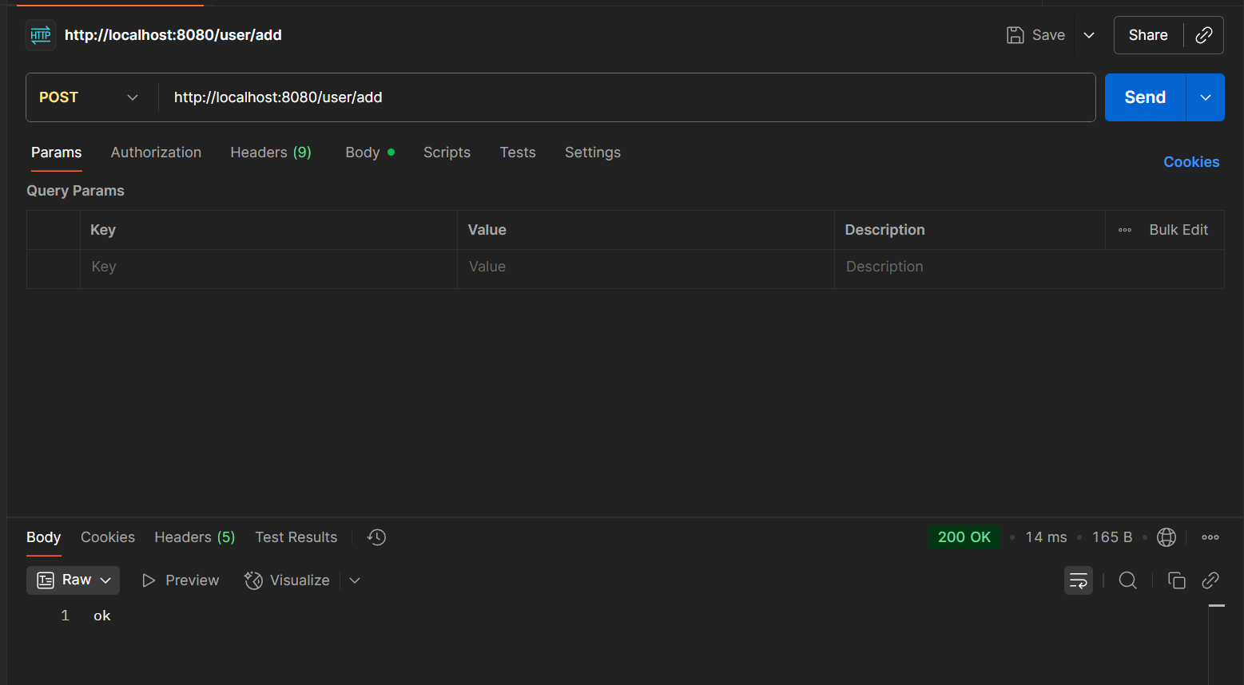Click the query param Key input field
1244x685 pixels.
(x=268, y=267)
